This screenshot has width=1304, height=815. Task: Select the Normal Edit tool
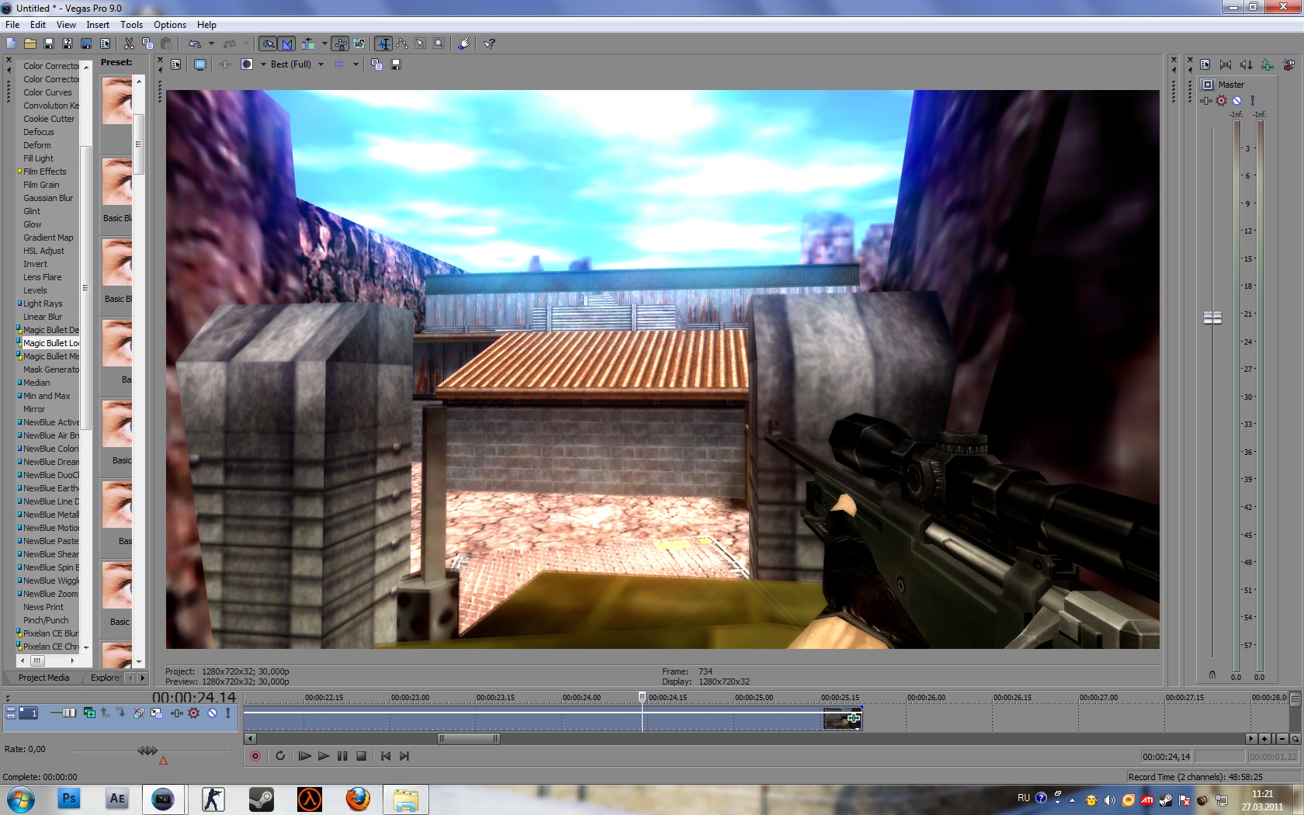tap(383, 43)
